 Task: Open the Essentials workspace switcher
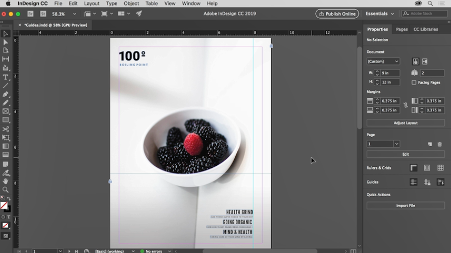[380, 14]
